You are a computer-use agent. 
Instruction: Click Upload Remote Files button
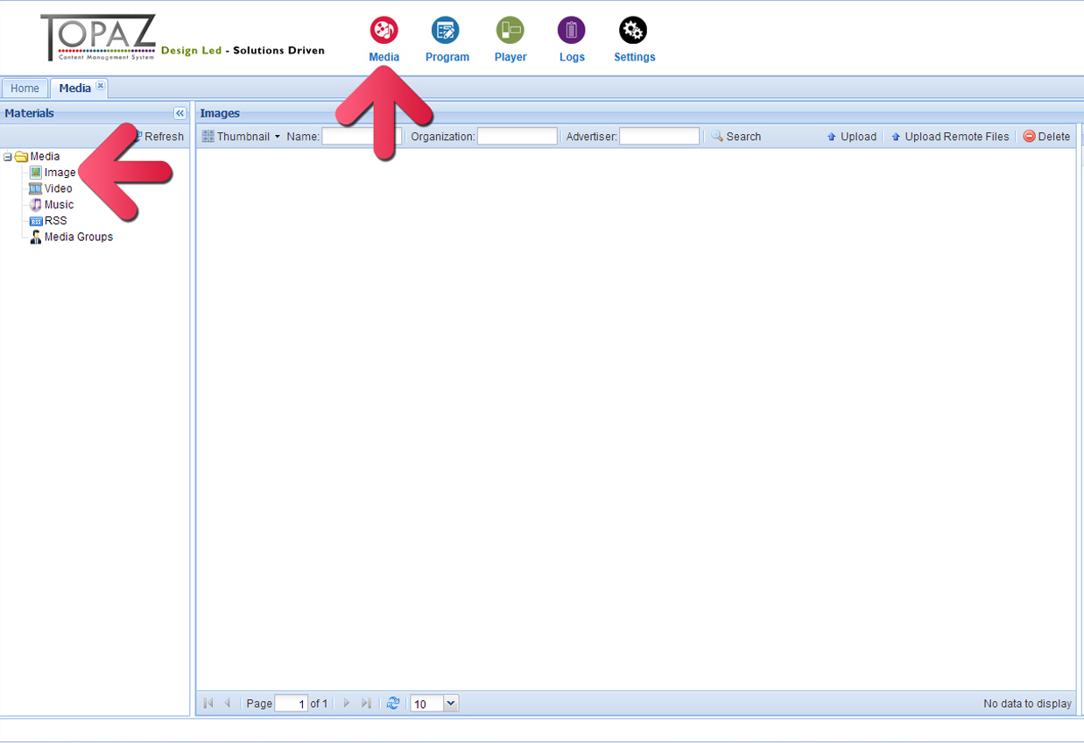[x=949, y=137]
